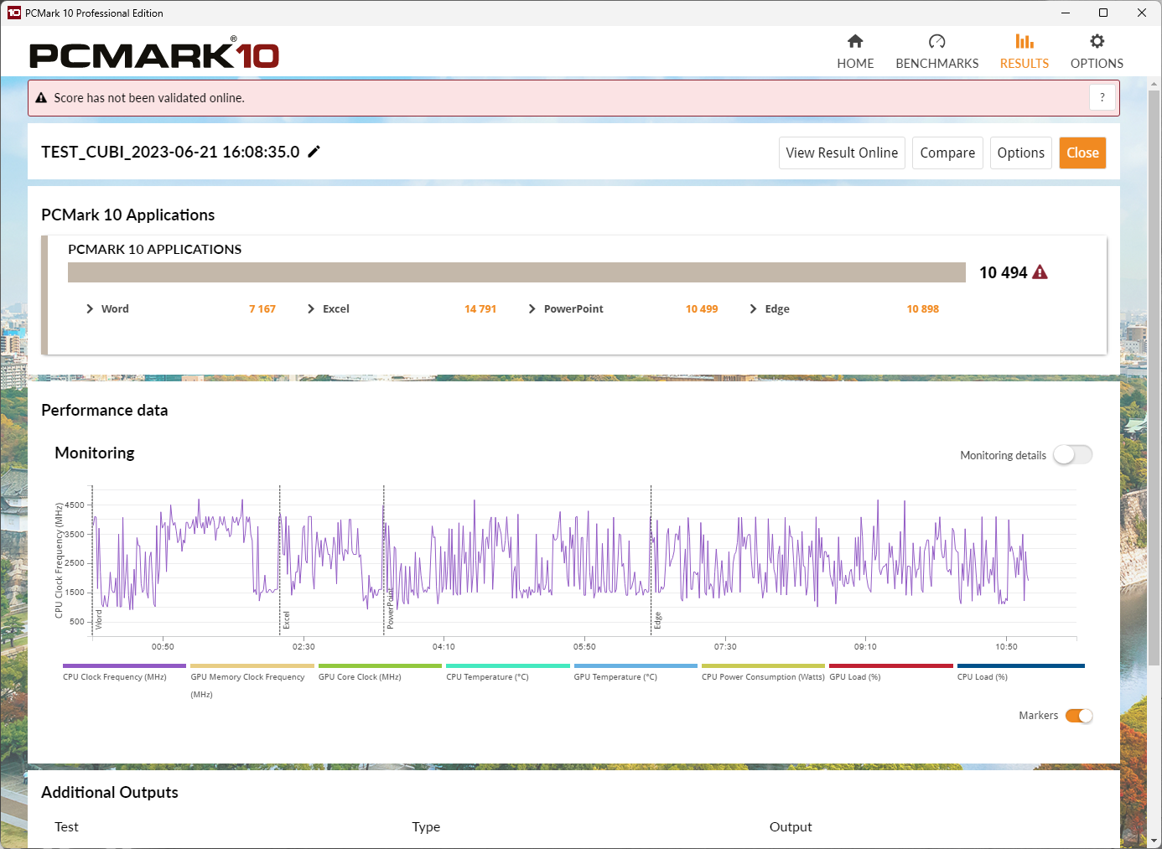Click the alert triangle in validation banner
Viewport: 1162px width, 849px height.
(x=41, y=98)
